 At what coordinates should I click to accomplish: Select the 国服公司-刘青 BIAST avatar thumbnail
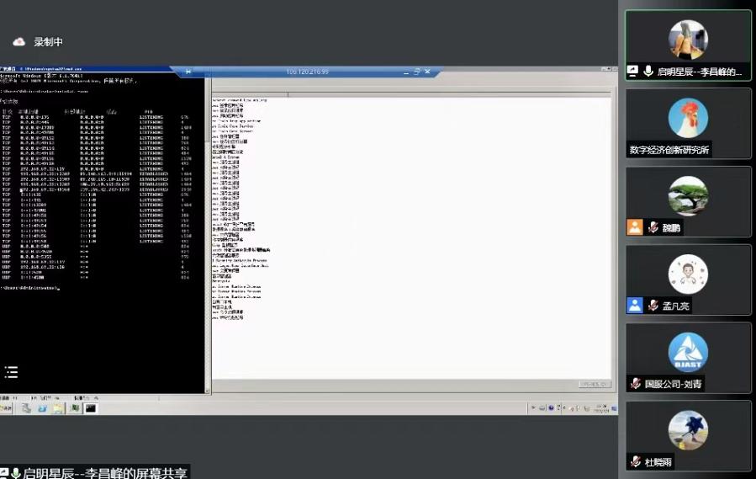pos(688,352)
